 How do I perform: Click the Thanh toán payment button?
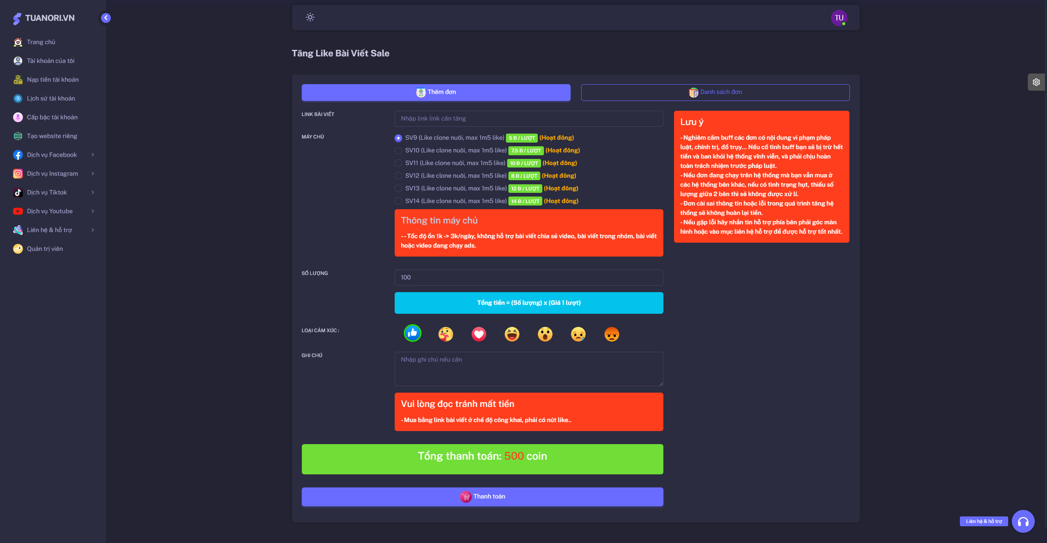point(483,496)
